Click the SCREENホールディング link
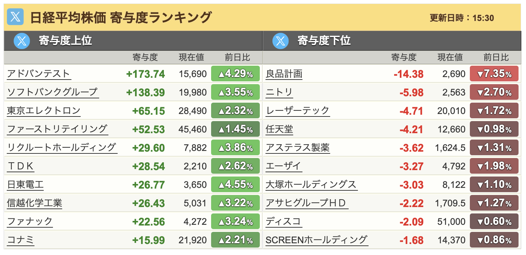 tap(316, 240)
